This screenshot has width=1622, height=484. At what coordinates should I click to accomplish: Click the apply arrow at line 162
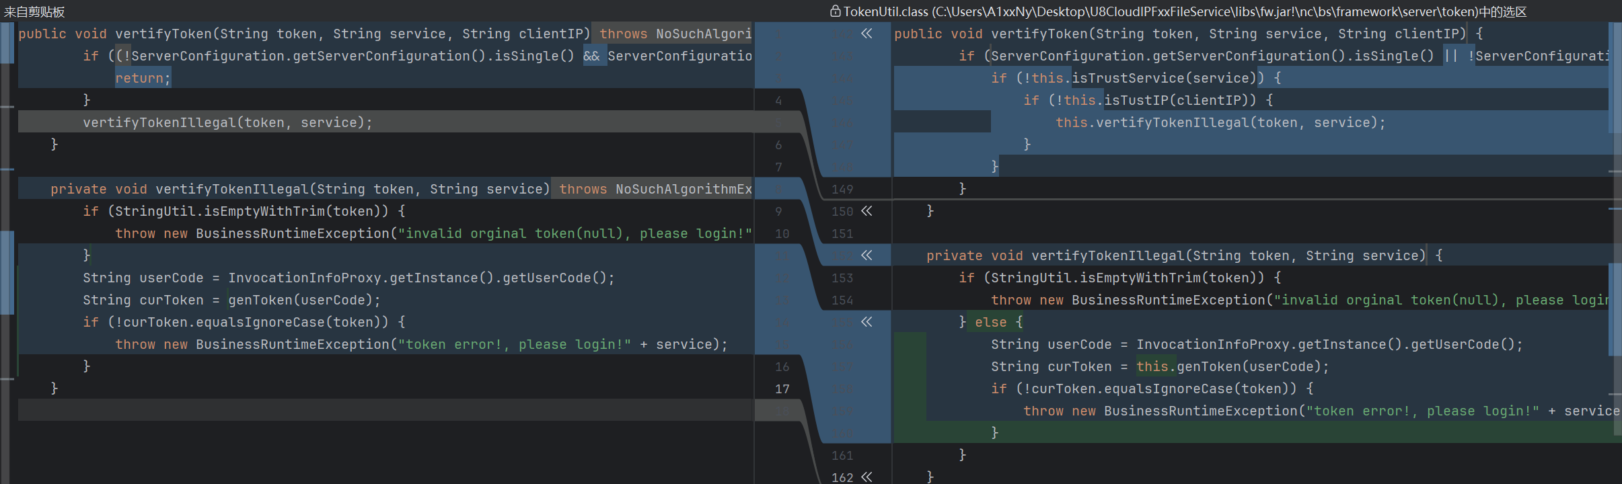coord(867,477)
